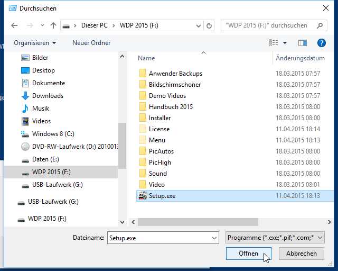Screen dimensions: 338x271
Task: Select the Installer folder icon
Action: tap(143, 118)
